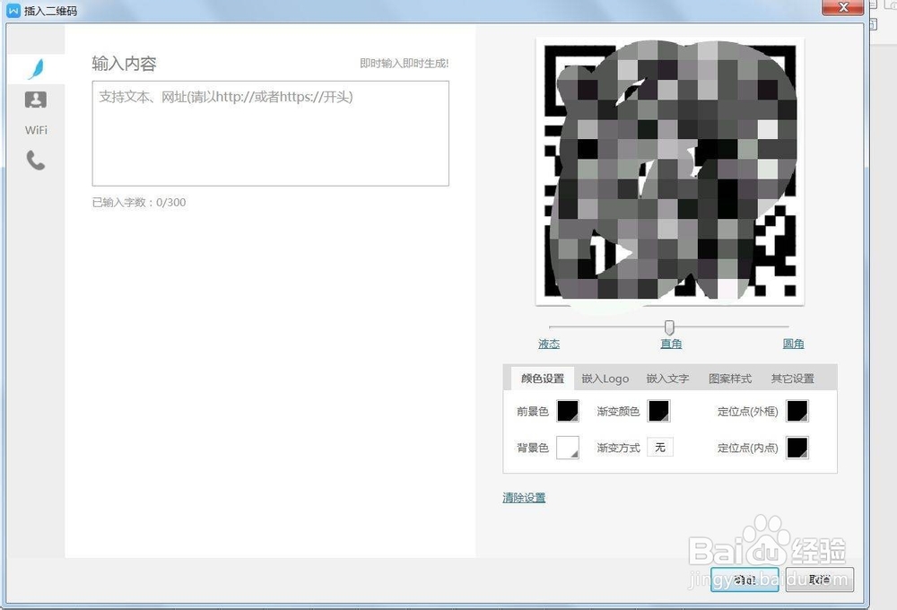Open the 嵌入文字 tab
This screenshot has height=610, width=897.
pyautogui.click(x=667, y=379)
